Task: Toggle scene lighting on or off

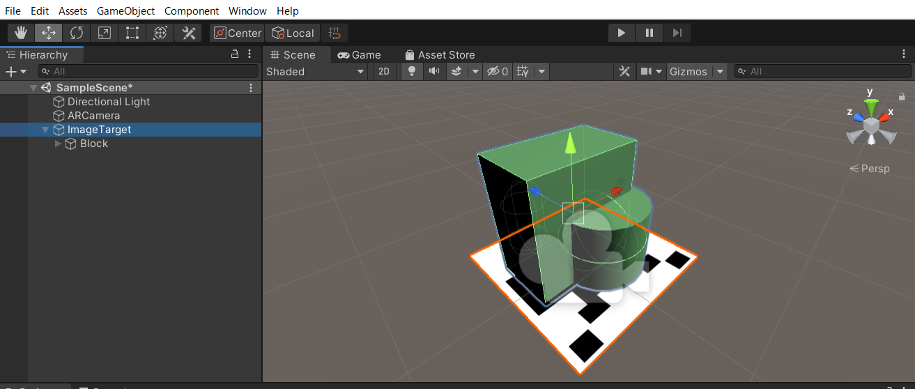Action: coord(412,71)
